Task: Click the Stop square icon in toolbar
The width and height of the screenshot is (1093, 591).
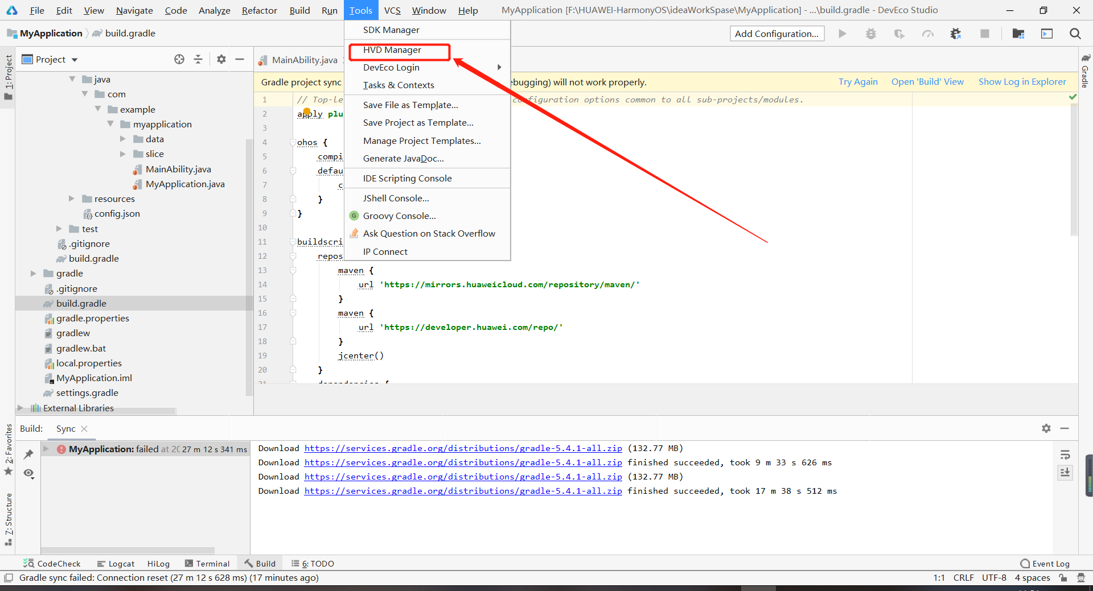Action: (x=984, y=34)
